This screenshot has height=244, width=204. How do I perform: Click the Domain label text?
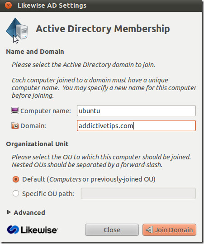(x=33, y=126)
